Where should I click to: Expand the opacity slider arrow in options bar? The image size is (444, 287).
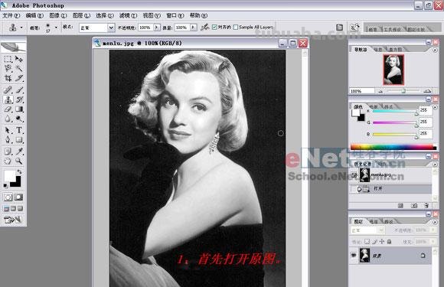tap(157, 28)
